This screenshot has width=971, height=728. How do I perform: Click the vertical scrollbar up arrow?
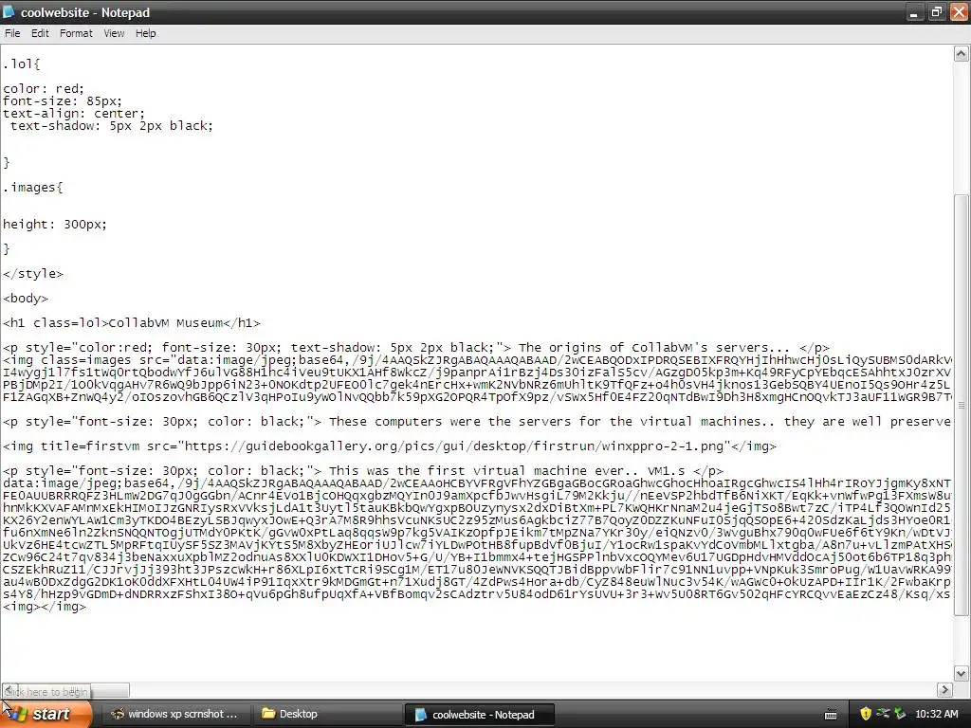(961, 54)
